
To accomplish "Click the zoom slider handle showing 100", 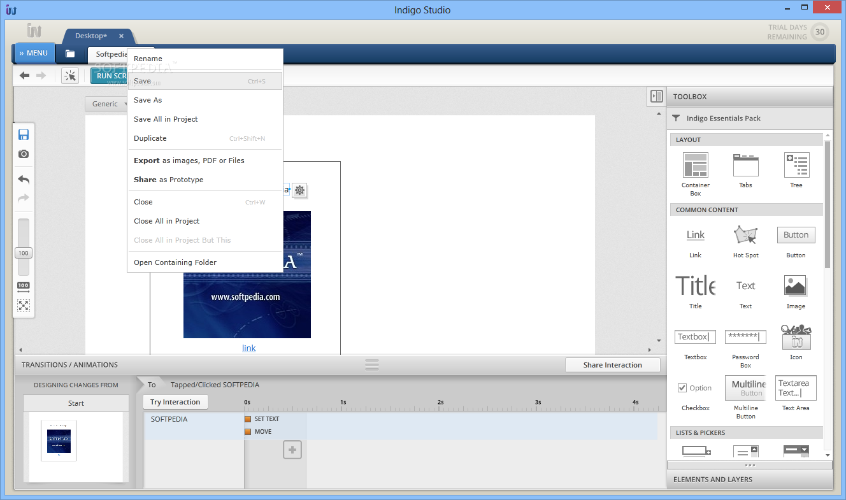I will point(24,253).
